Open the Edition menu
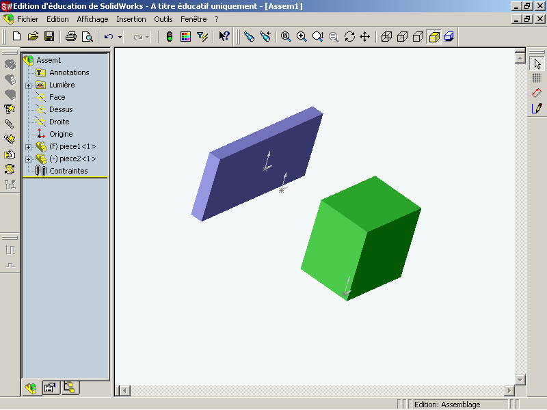The height and width of the screenshot is (410, 547). 57,19
